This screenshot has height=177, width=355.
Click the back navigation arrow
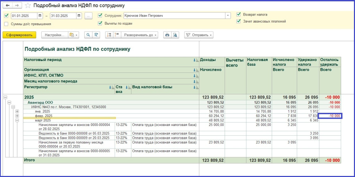pyautogui.click(x=8, y=6)
